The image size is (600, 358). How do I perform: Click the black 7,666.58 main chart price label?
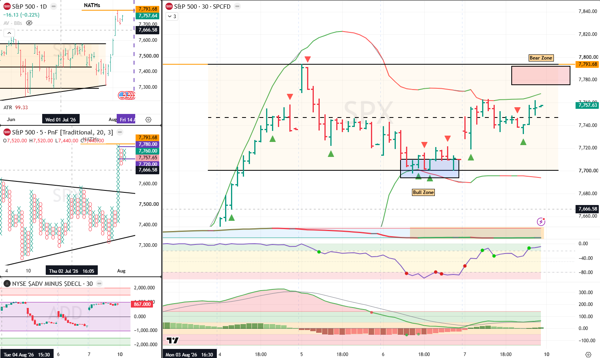point(587,209)
